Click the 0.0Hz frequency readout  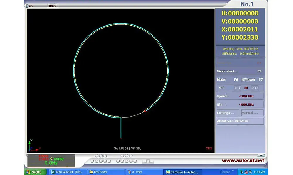coord(51,163)
